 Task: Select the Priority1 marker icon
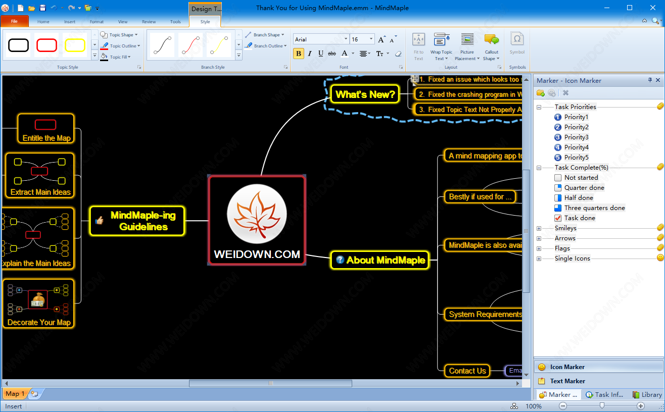point(558,117)
